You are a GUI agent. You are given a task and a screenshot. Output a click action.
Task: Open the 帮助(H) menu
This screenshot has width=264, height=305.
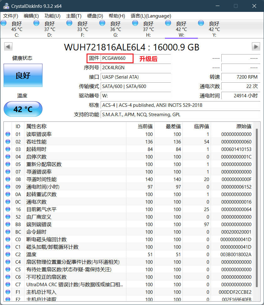pyautogui.click(x=117, y=16)
